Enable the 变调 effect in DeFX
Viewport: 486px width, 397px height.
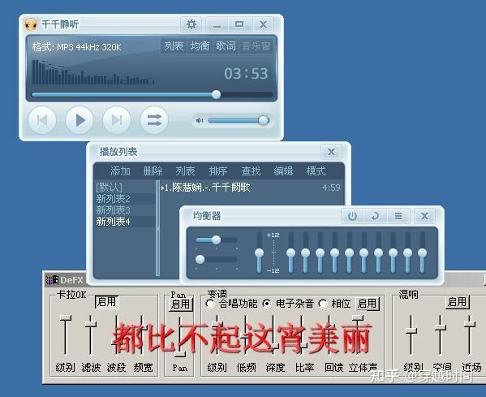coord(367,304)
